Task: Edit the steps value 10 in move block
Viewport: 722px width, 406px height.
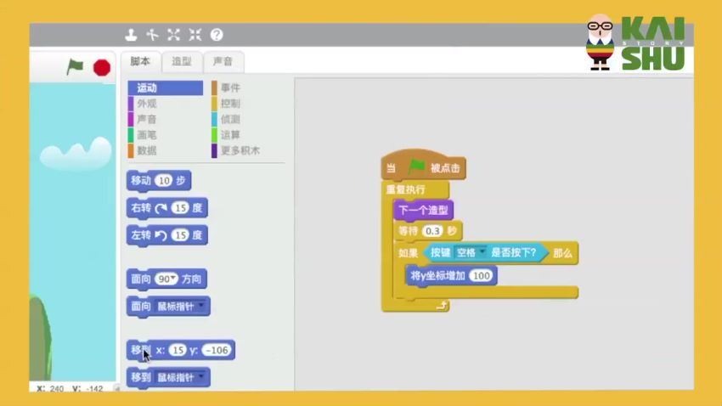Action: point(163,180)
